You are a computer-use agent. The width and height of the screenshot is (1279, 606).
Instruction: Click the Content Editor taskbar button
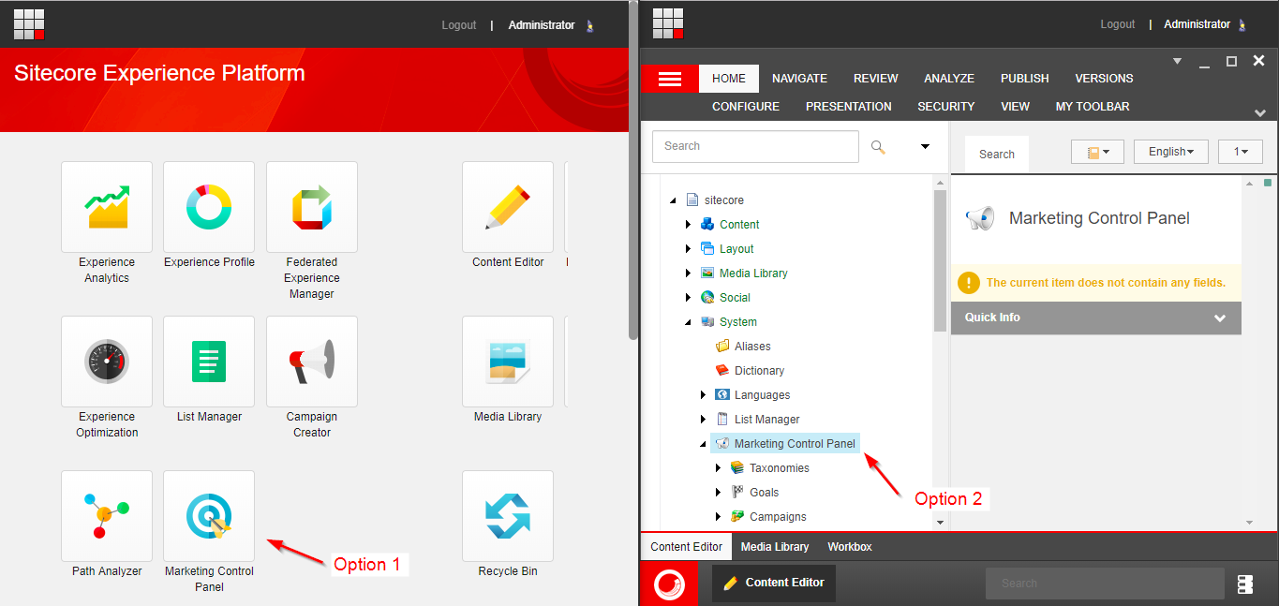click(x=774, y=583)
